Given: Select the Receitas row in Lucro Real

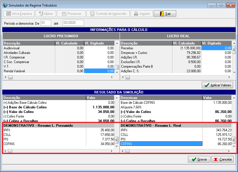Looking at the screenshot, I should tap(176, 48).
